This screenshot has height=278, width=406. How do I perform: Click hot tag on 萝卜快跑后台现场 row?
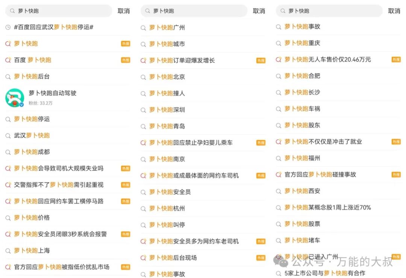coord(261,258)
